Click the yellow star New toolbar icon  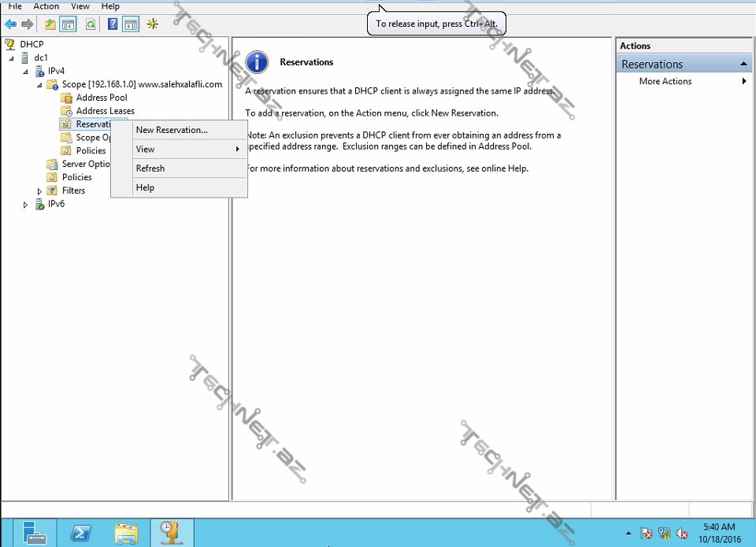[153, 24]
